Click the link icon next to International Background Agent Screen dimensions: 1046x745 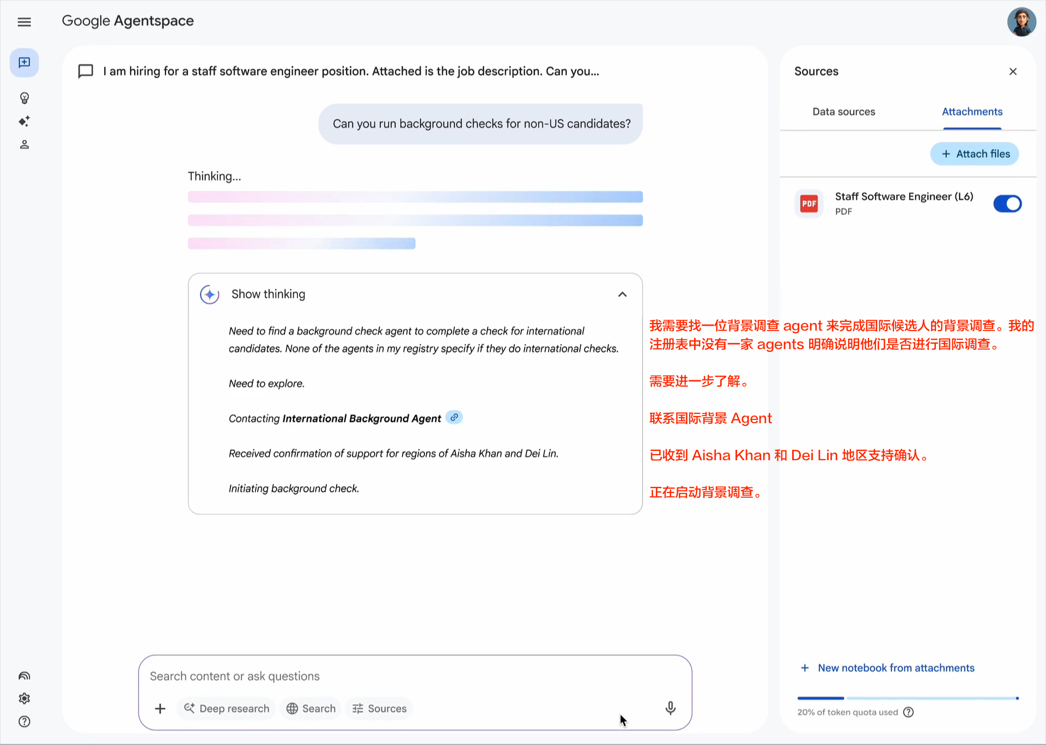tap(454, 417)
